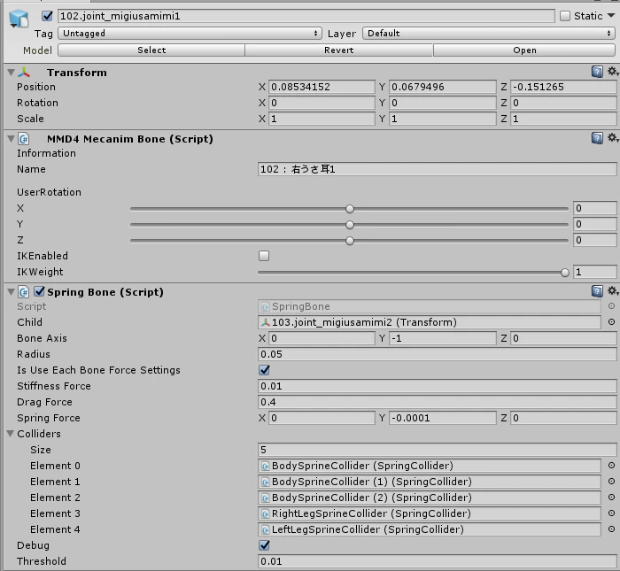Collapse the Colliders array foldout
This screenshot has height=571, width=620.
point(11,434)
